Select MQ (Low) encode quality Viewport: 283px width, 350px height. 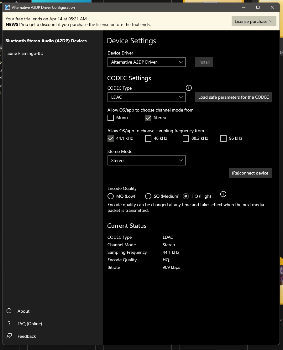click(x=111, y=196)
